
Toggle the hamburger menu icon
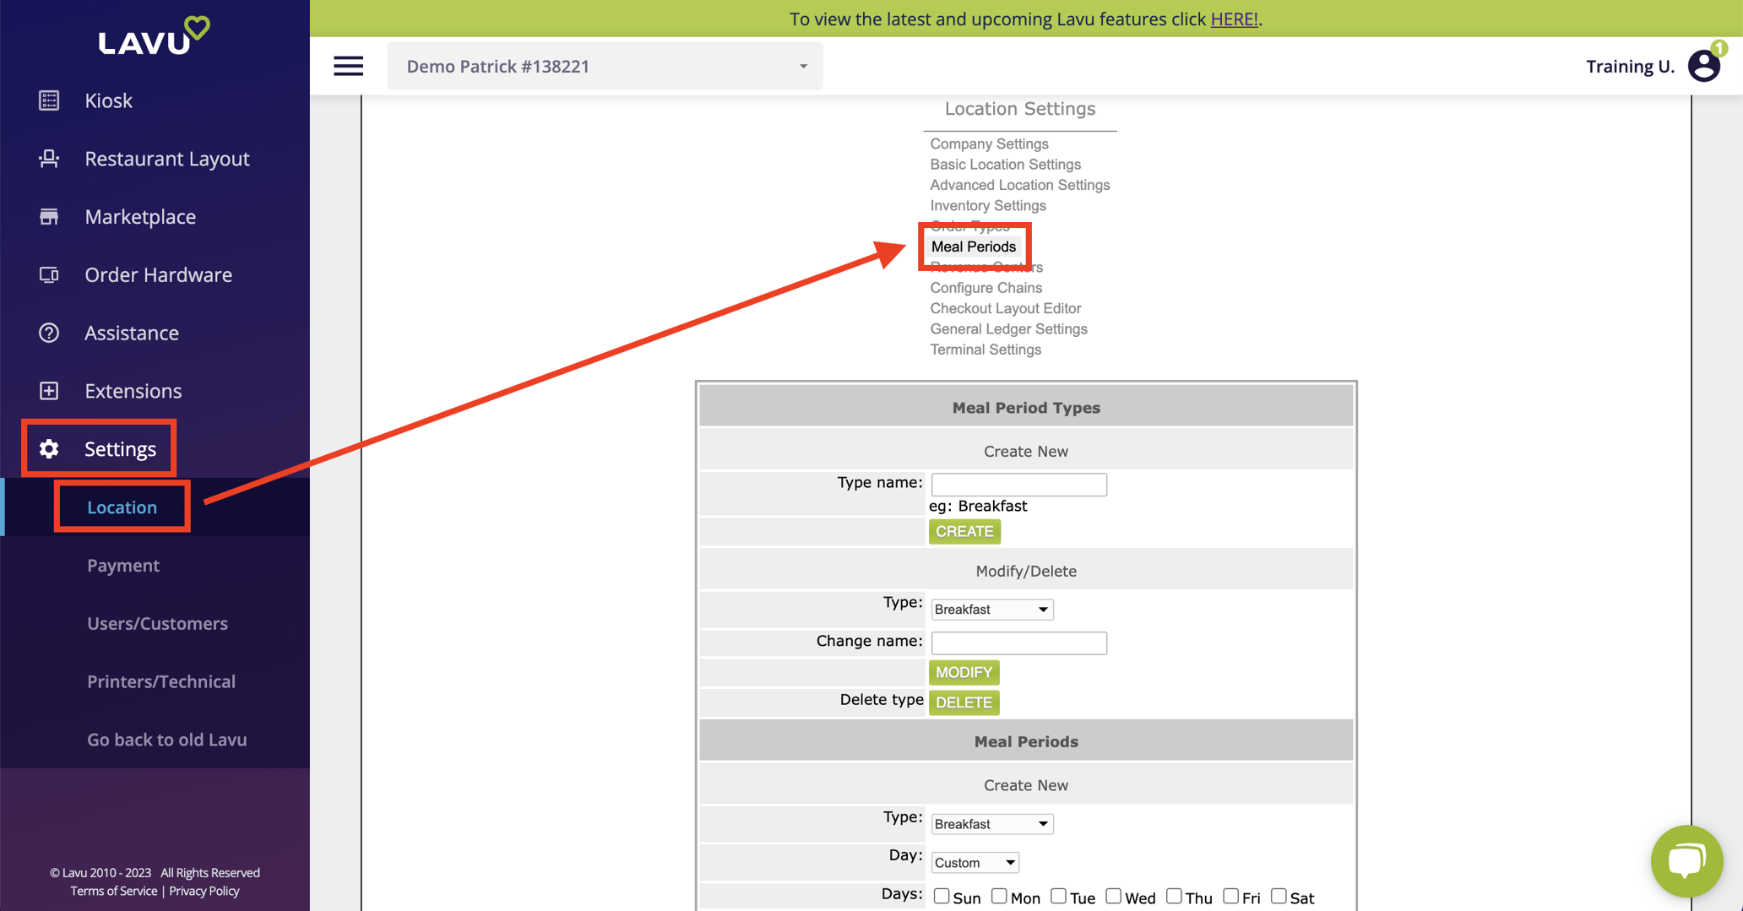point(348,66)
